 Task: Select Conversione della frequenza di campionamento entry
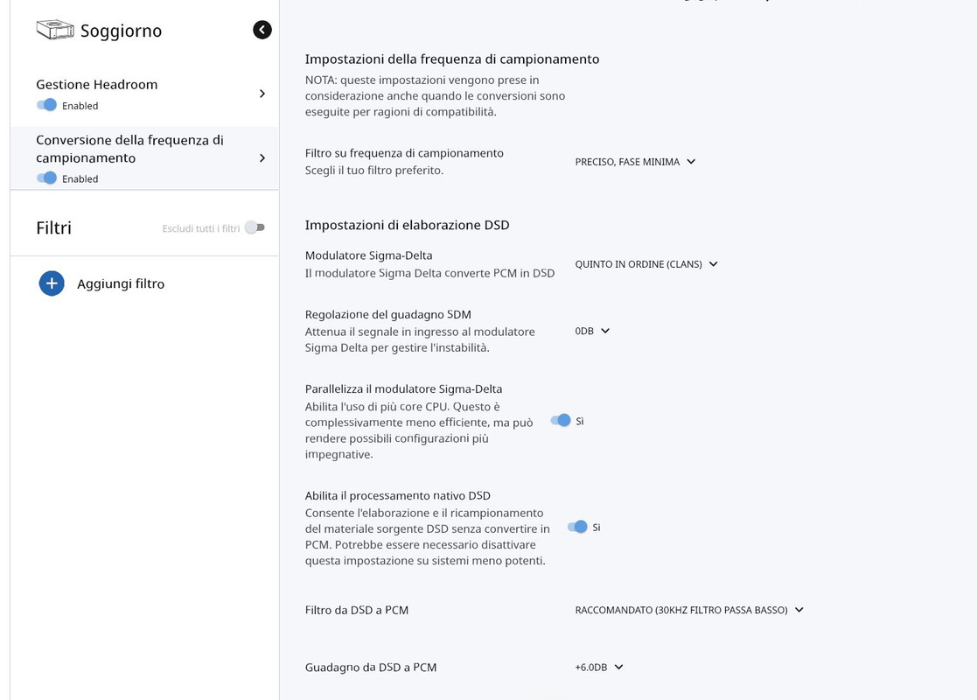click(144, 158)
